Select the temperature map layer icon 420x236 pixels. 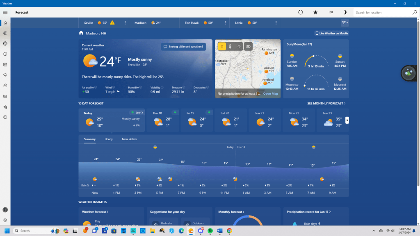pos(230,47)
